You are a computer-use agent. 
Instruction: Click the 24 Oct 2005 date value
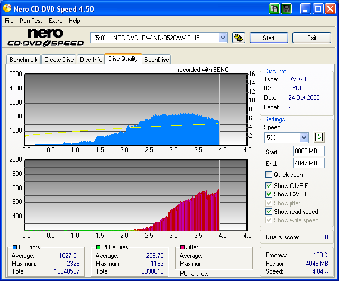pyautogui.click(x=304, y=98)
